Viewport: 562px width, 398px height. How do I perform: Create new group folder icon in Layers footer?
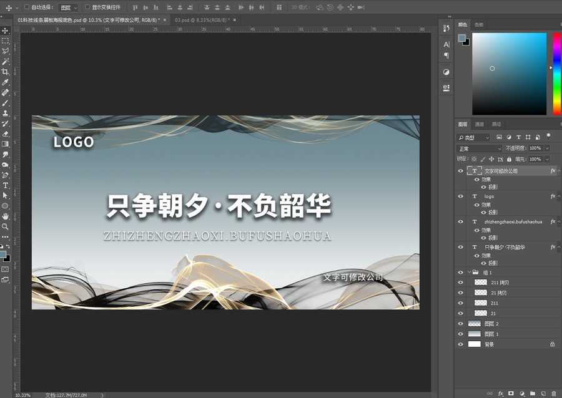point(533,394)
